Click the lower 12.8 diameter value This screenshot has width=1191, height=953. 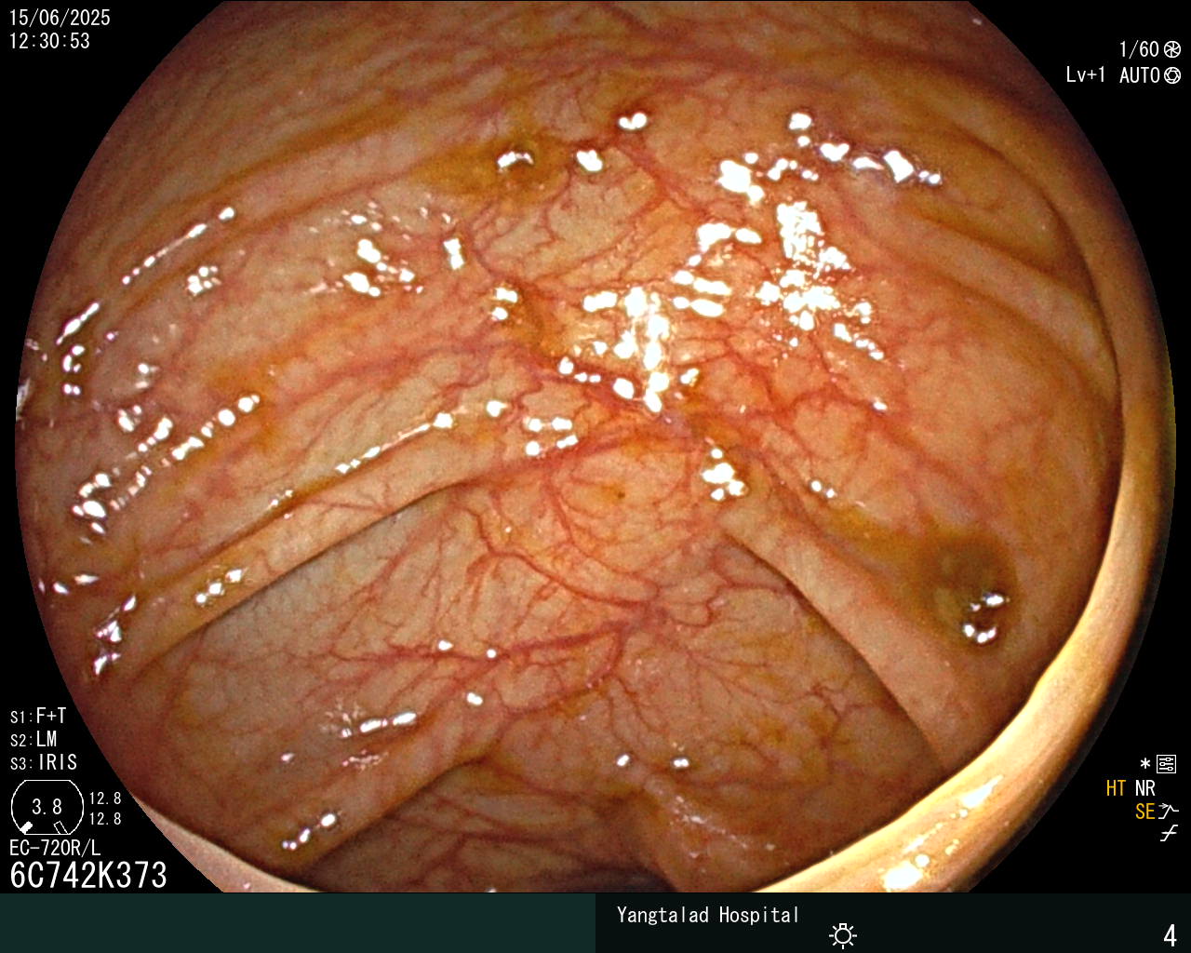click(x=105, y=819)
